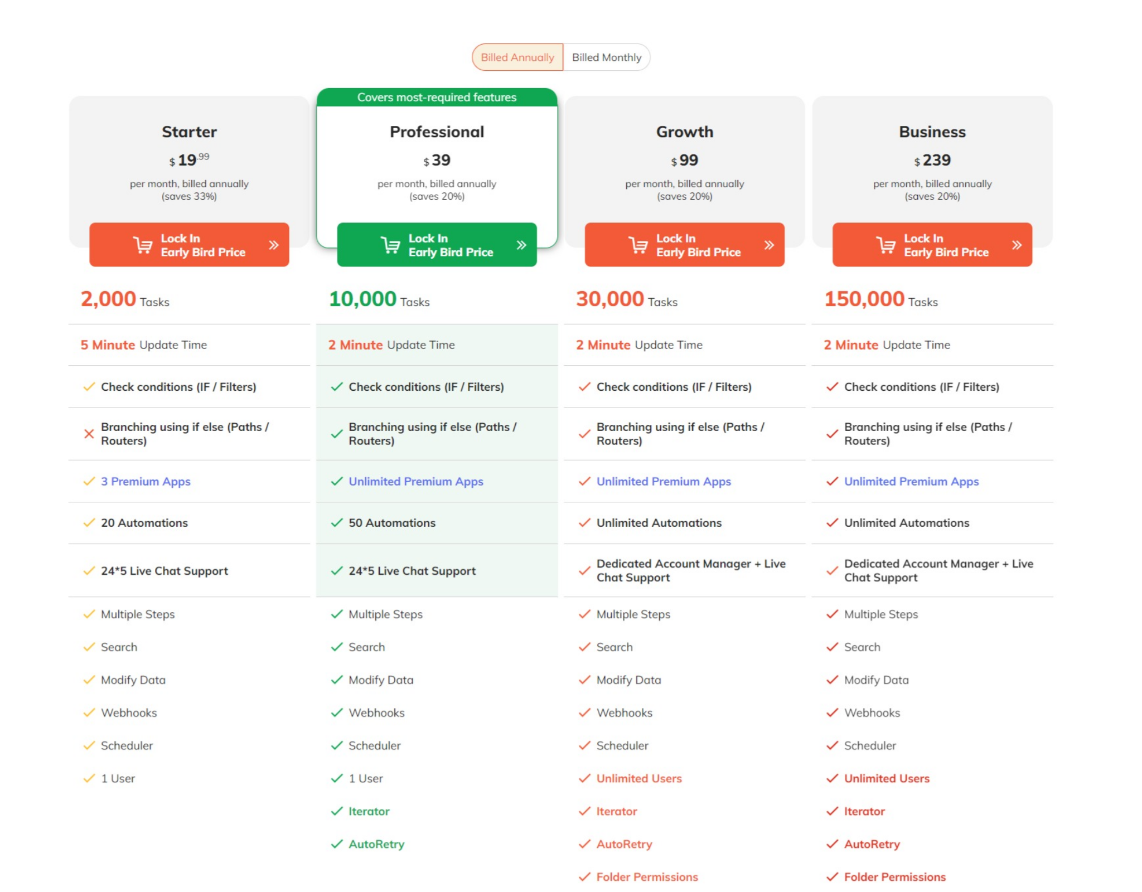The image size is (1142, 892).
Task: Click the 5 Minute Update Time text
Action: [144, 345]
